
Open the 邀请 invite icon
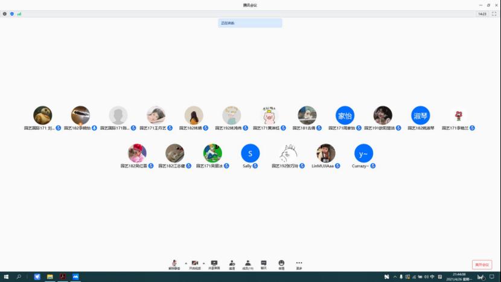232,264
